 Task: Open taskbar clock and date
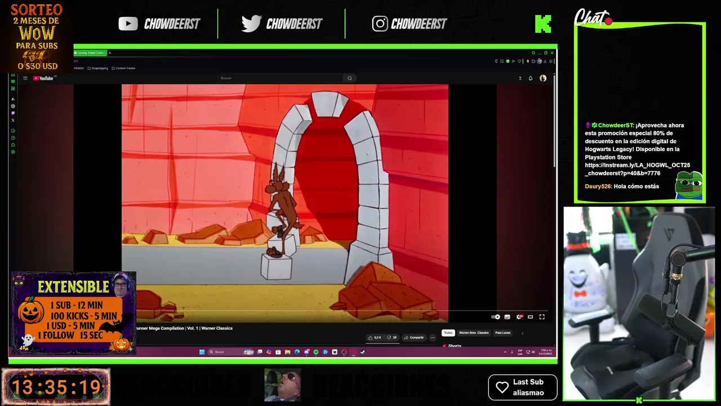(545, 352)
